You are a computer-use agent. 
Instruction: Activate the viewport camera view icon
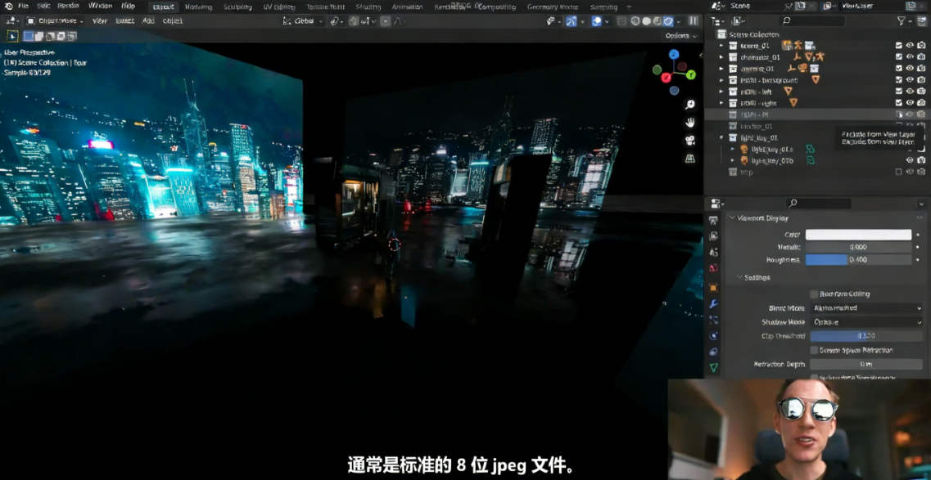tap(689, 141)
